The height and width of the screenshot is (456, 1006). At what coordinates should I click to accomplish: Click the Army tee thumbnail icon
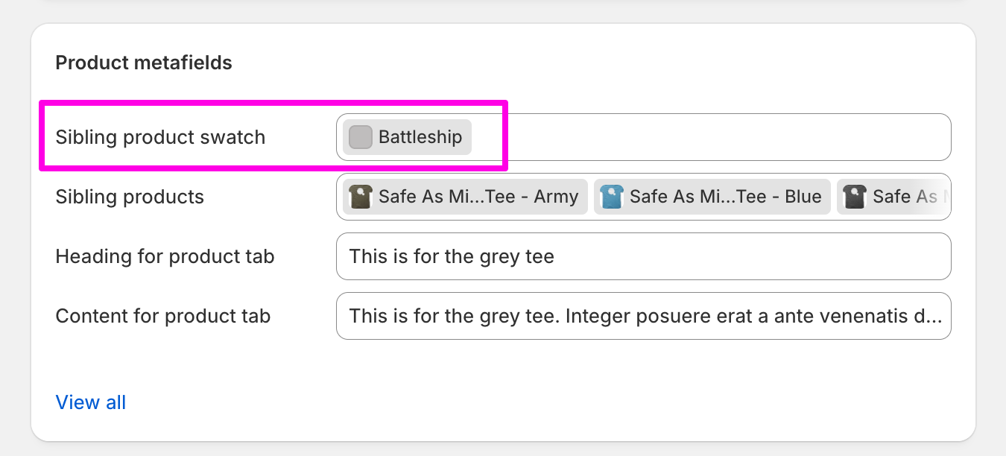coord(361,197)
